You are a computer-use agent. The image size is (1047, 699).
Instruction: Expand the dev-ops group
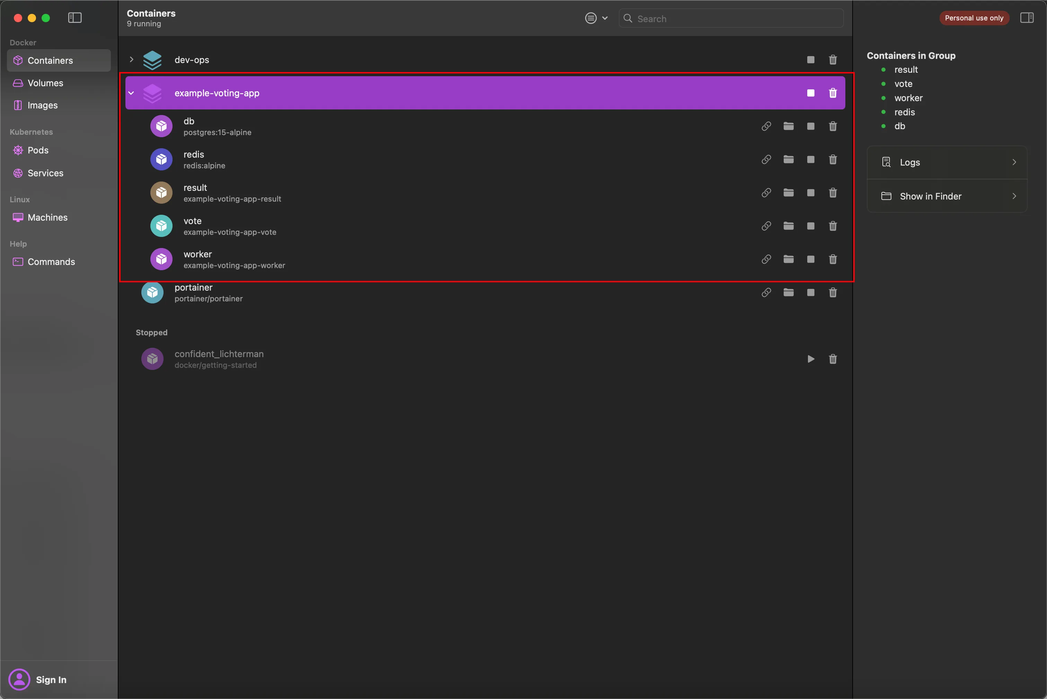click(x=131, y=59)
